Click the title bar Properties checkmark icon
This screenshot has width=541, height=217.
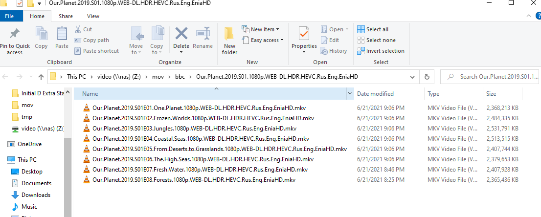[x=20, y=3]
